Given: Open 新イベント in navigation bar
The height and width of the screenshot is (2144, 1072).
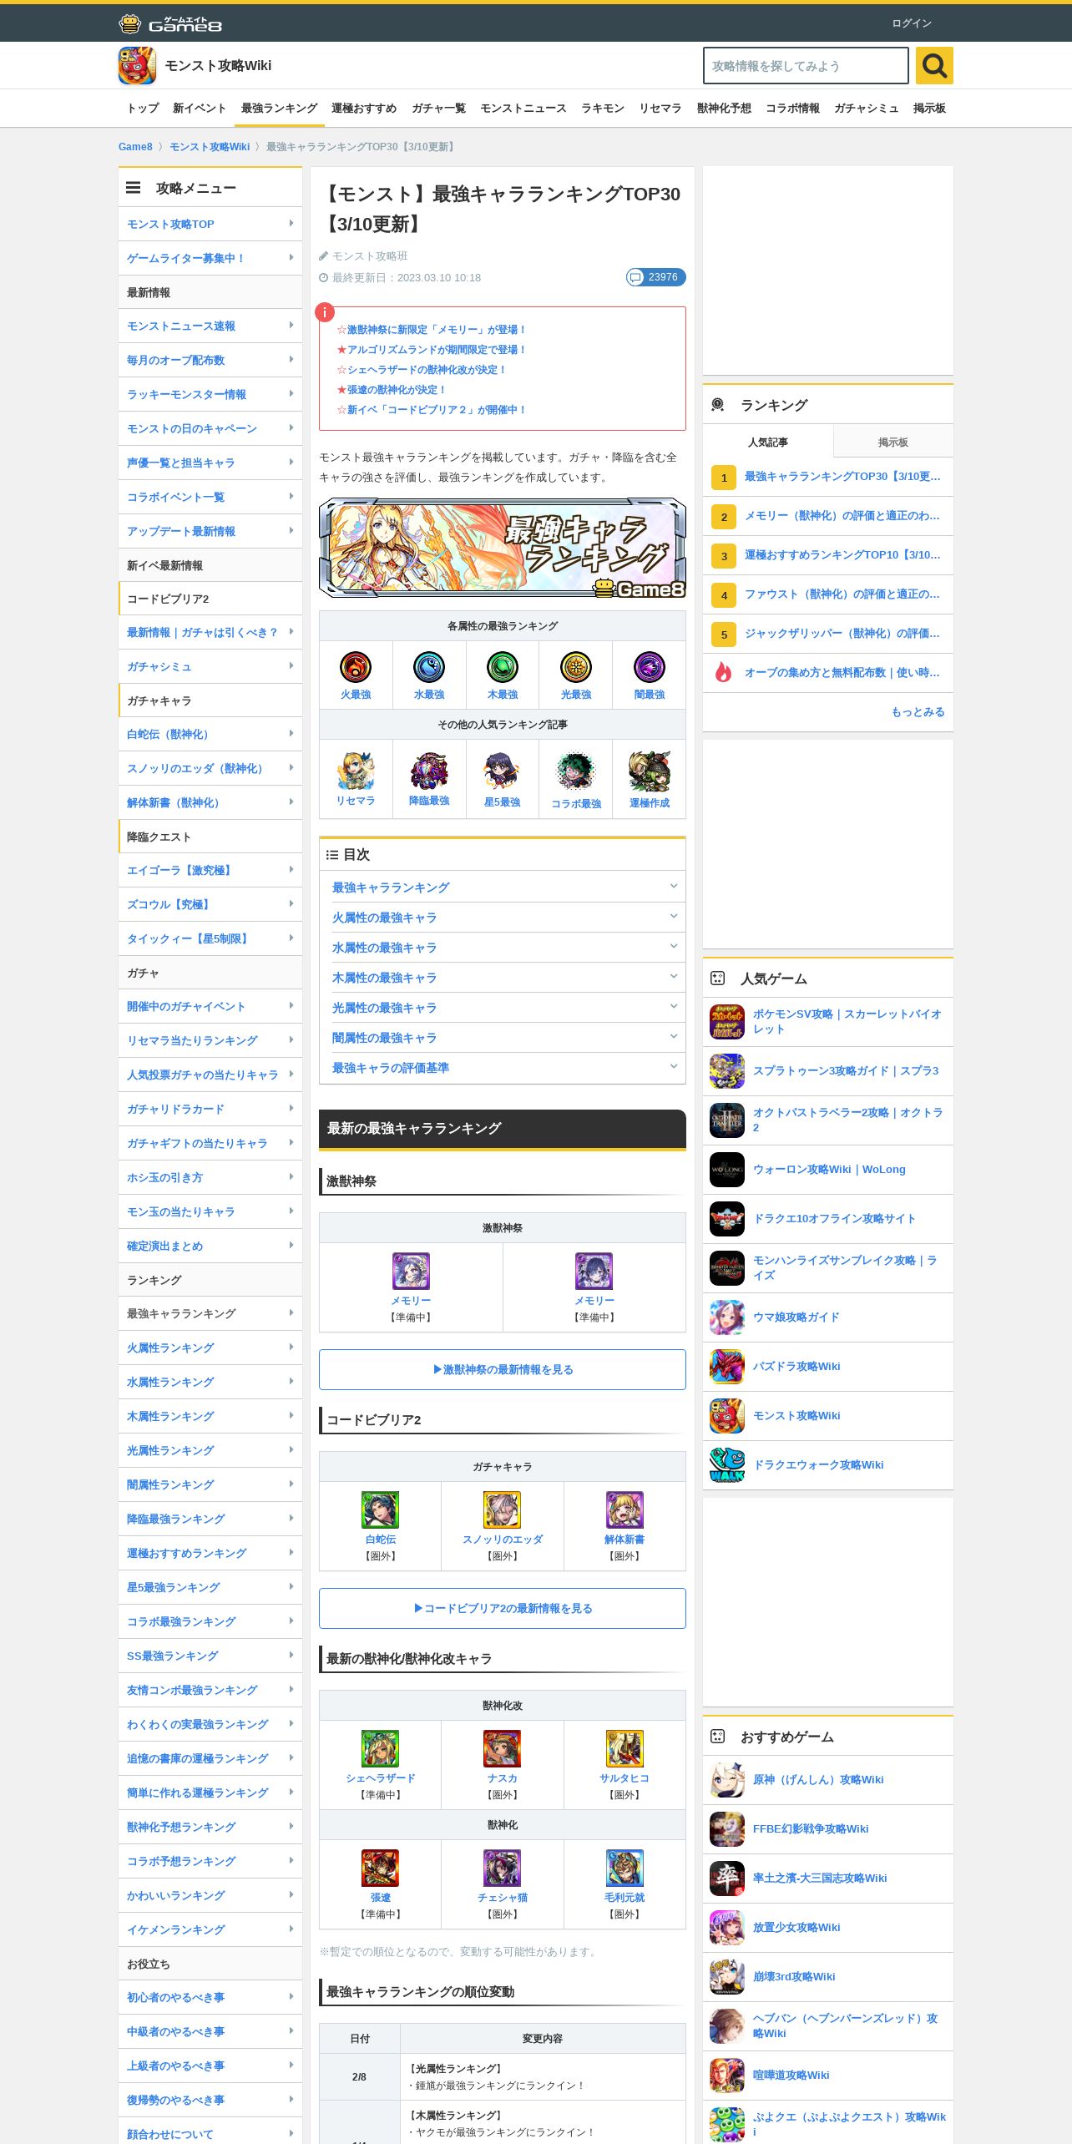Looking at the screenshot, I should pos(200,109).
